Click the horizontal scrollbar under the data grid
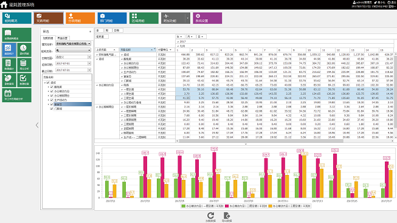 coord(261,141)
